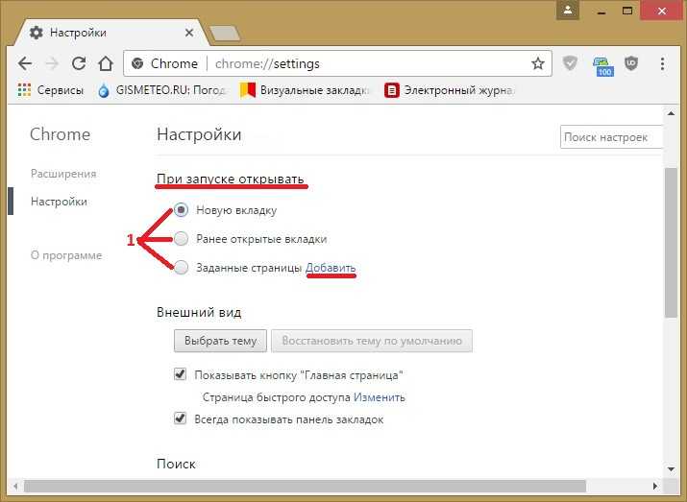This screenshot has height=502, width=687.
Task: Click the horizontal scrollbar left arrow
Action: (x=15, y=486)
